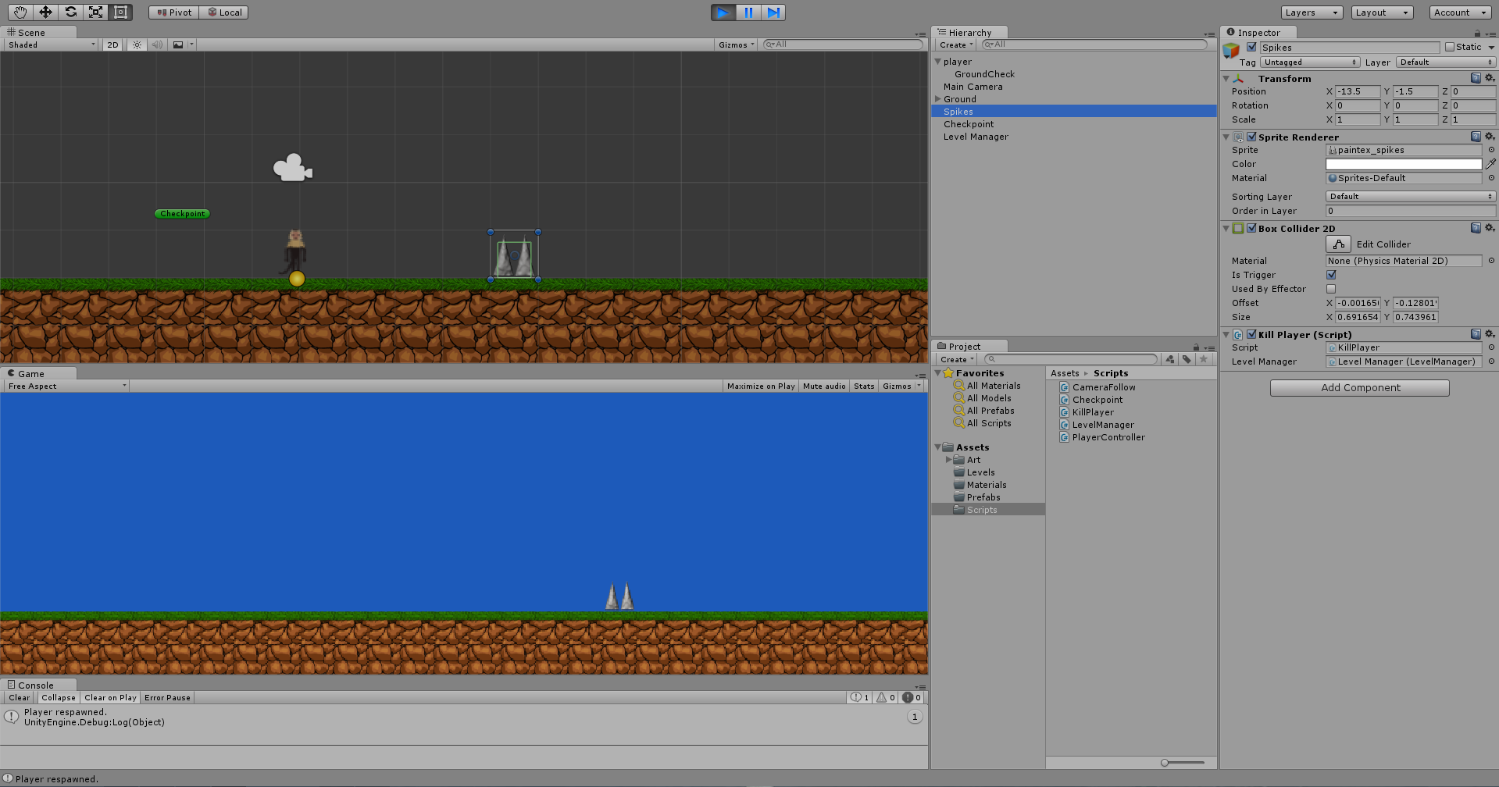
Task: Click the Color swatch field
Action: pos(1404,164)
